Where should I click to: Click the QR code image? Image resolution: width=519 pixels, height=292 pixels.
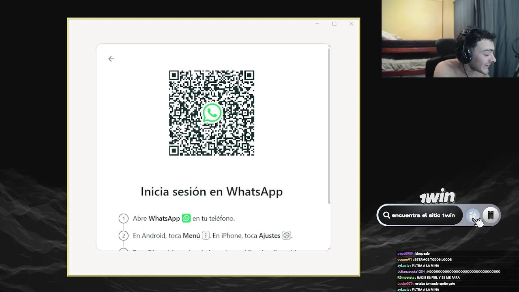click(212, 113)
